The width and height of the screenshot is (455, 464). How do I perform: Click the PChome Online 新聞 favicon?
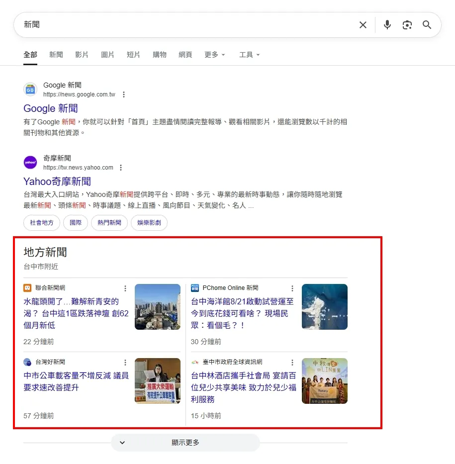pos(194,287)
